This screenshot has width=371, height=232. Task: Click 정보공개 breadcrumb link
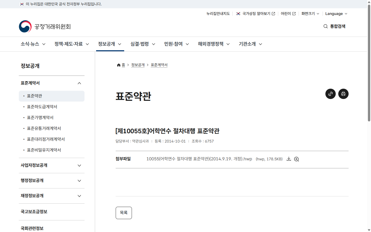tap(138, 65)
